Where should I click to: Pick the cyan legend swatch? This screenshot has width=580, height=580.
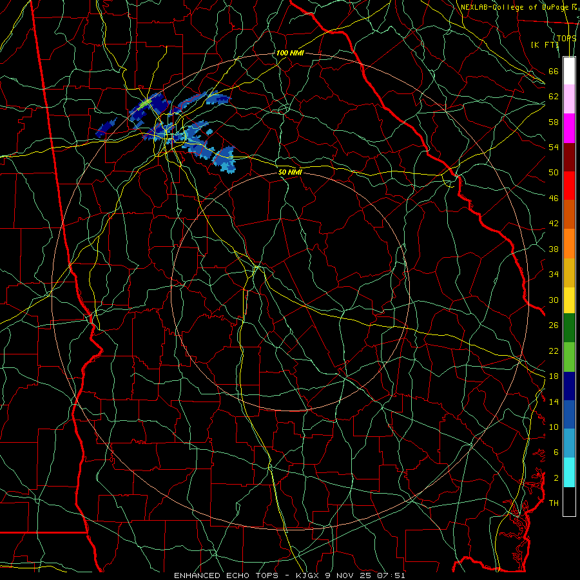pyautogui.click(x=569, y=472)
